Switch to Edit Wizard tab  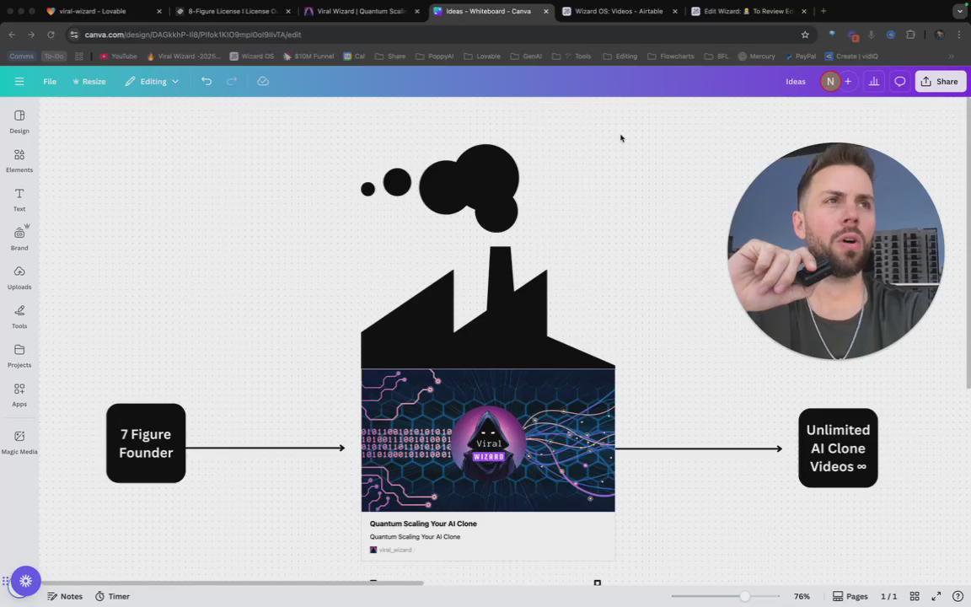pyautogui.click(x=748, y=11)
